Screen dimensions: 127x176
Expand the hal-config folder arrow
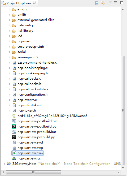[9, 25]
